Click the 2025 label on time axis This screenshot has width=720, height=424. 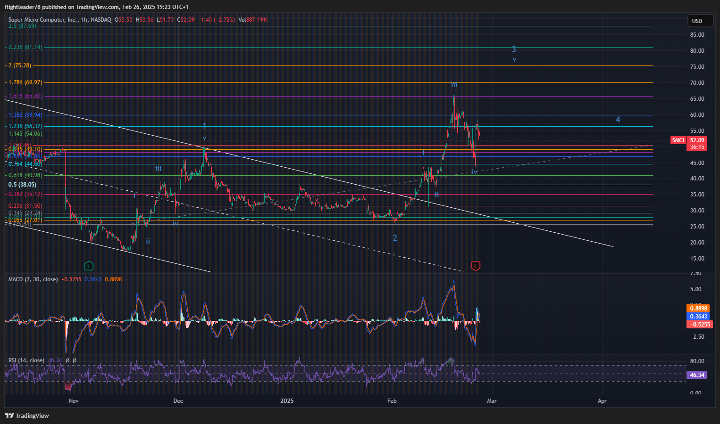[x=286, y=401]
